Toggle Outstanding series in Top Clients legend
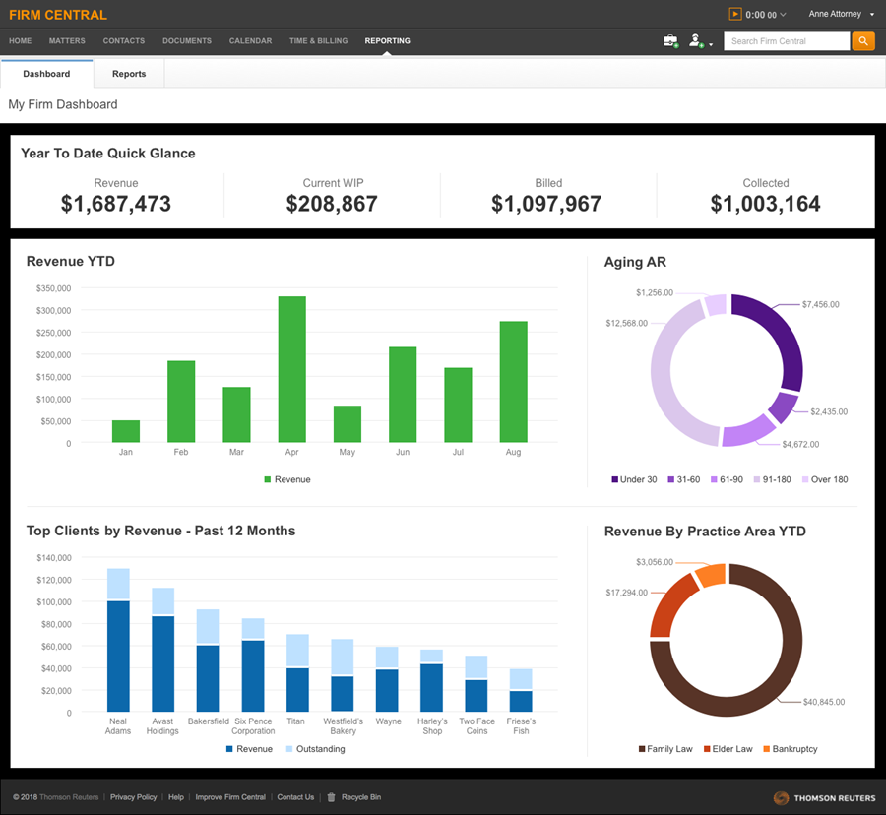Screen dimensions: 886x815 [314, 749]
